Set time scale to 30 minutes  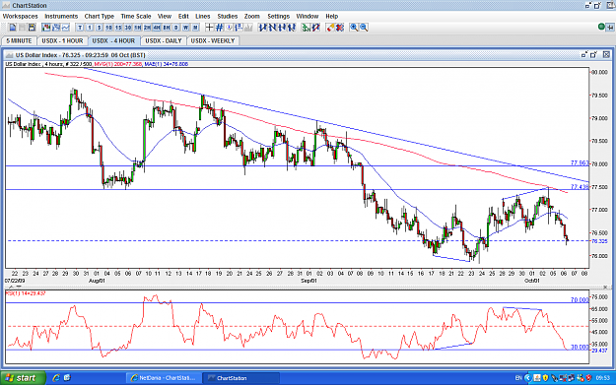coord(128,28)
